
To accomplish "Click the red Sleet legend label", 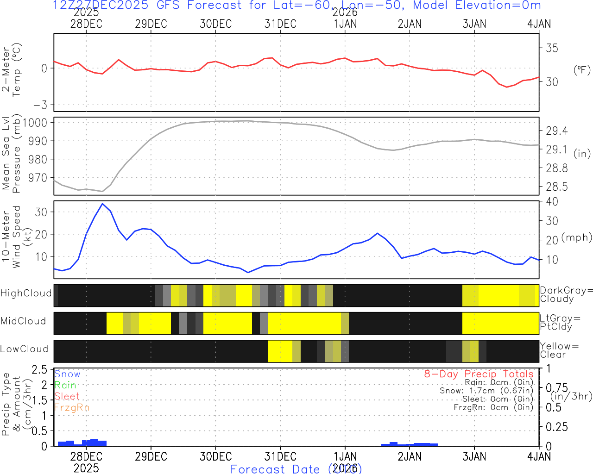I will coord(67,396).
